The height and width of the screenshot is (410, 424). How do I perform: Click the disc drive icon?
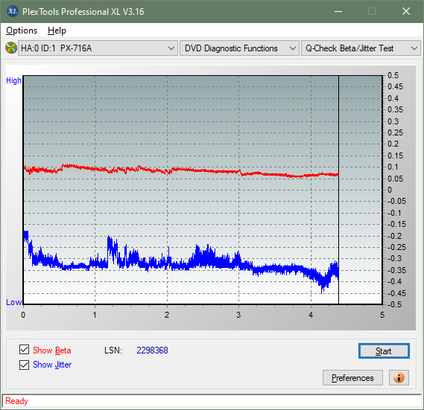[11, 48]
